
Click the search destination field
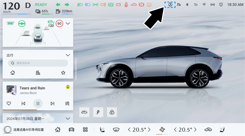pyautogui.click(x=38, y=63)
